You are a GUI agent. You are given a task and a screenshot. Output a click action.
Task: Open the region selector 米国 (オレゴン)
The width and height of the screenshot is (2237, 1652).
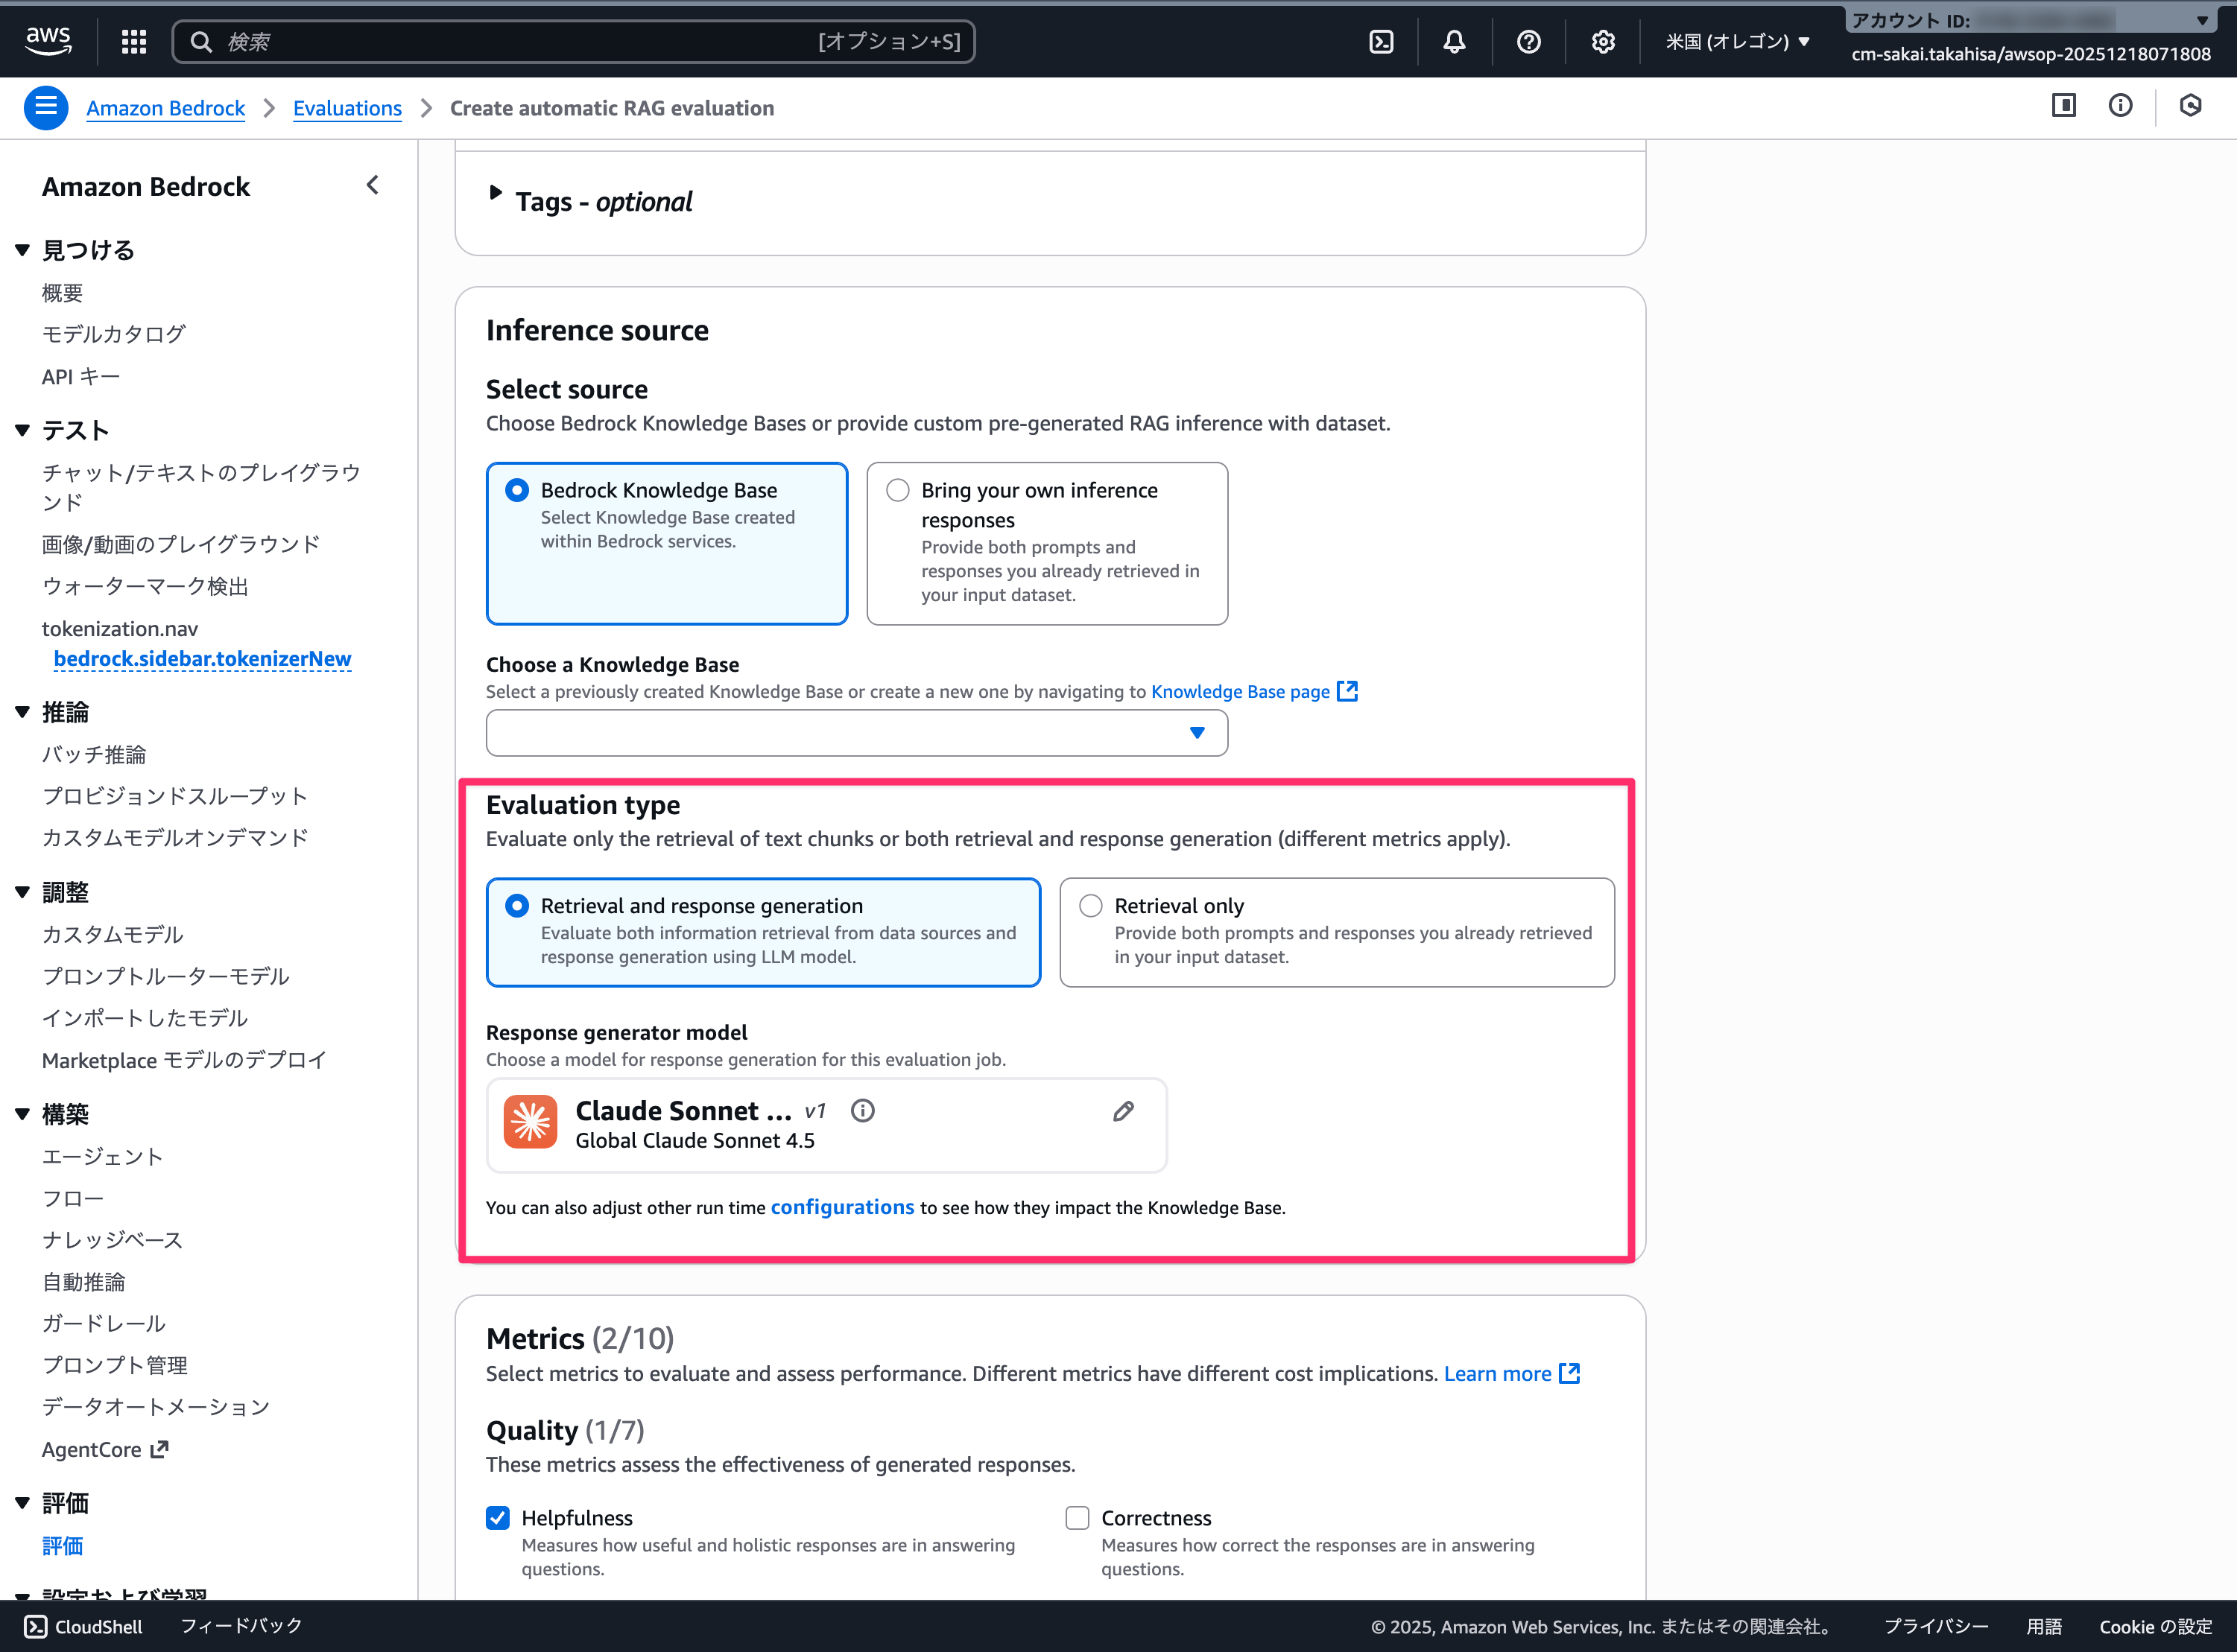coord(1738,41)
